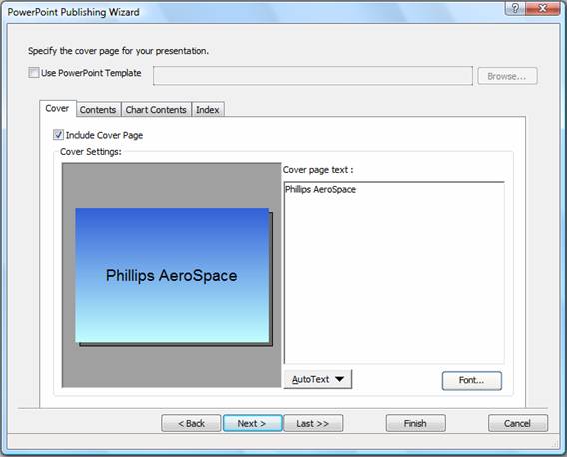Click the help question mark icon
Screen dimensions: 567x457
coord(515,8)
